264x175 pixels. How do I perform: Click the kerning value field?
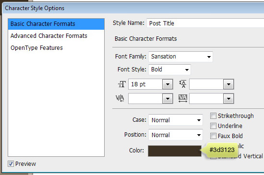(145, 98)
